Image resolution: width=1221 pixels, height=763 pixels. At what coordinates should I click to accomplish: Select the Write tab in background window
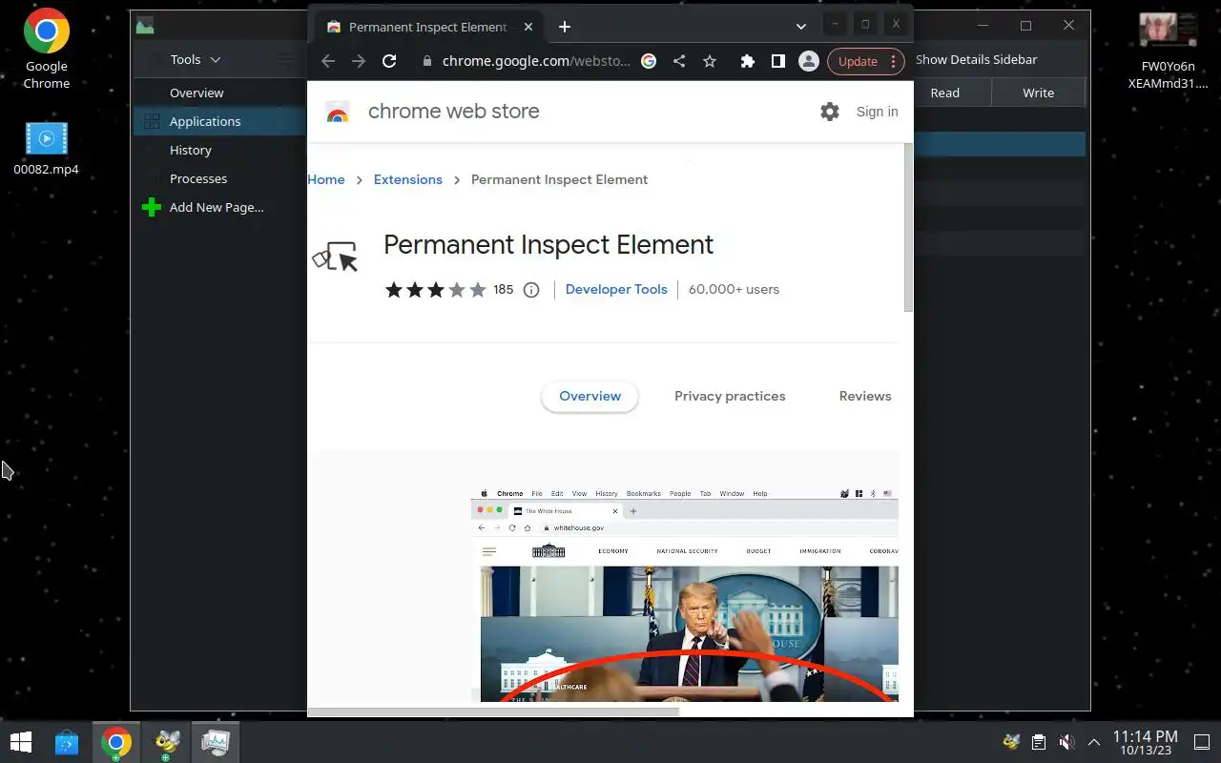pyautogui.click(x=1038, y=93)
